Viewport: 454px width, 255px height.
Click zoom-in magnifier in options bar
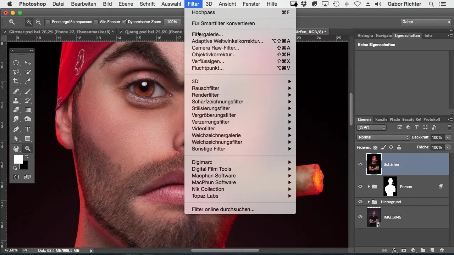(x=29, y=22)
